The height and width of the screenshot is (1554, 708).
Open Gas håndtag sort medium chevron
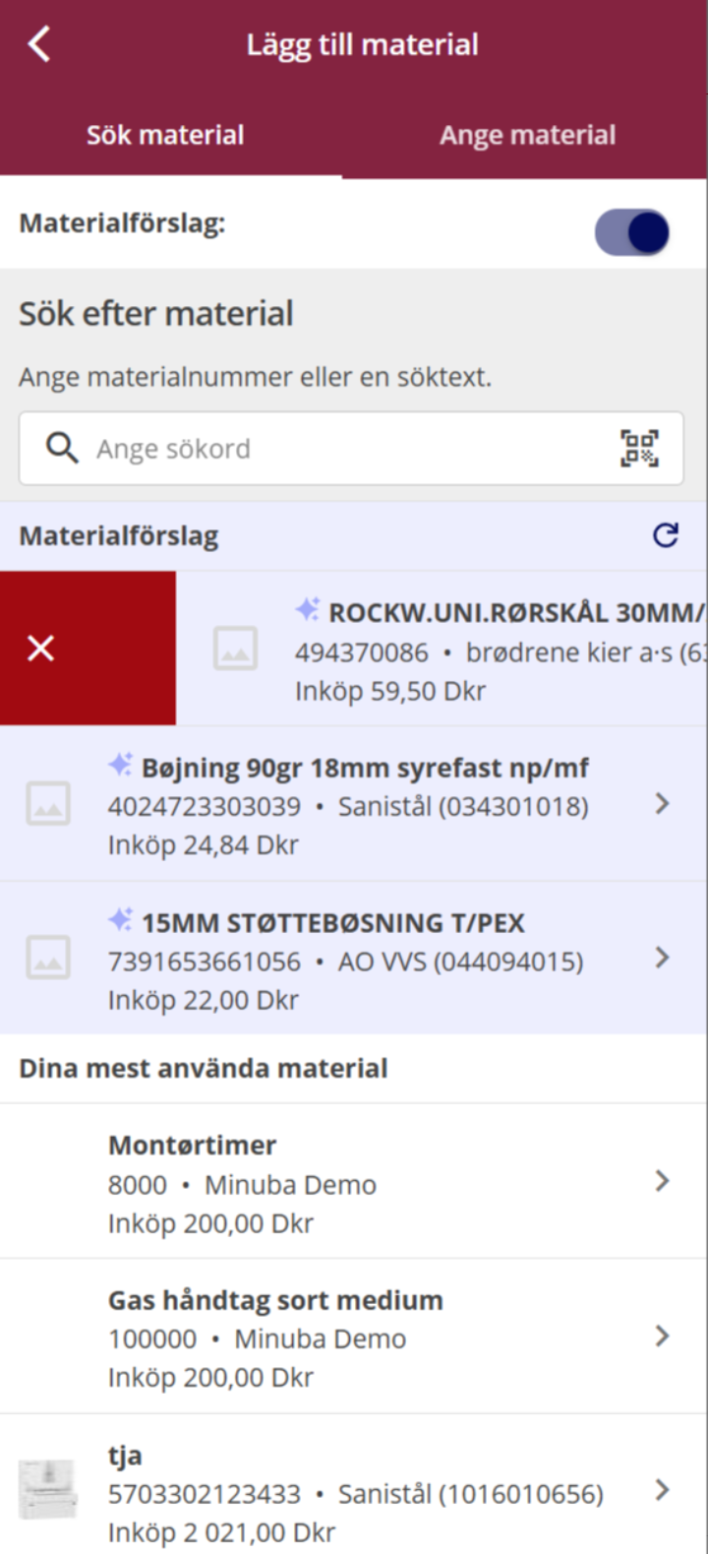[x=663, y=1336]
